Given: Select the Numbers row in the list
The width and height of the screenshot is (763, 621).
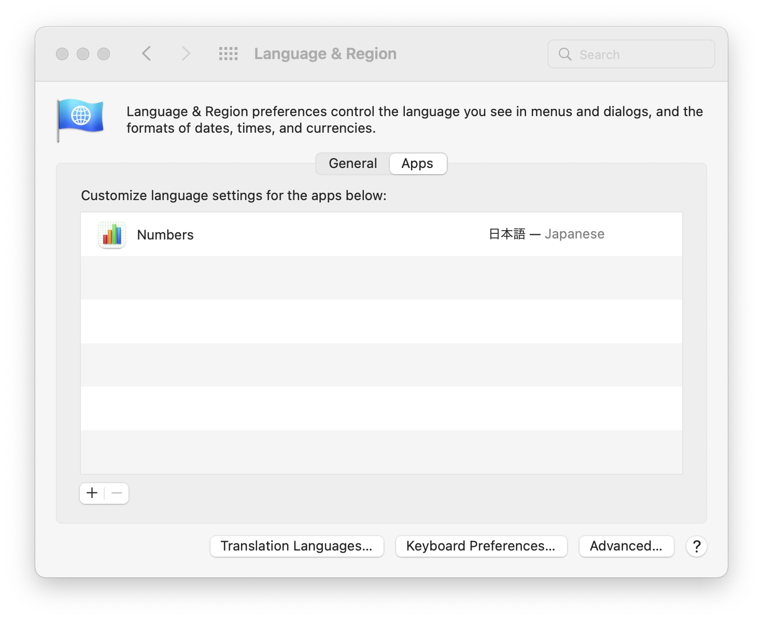Looking at the screenshot, I should coord(381,234).
